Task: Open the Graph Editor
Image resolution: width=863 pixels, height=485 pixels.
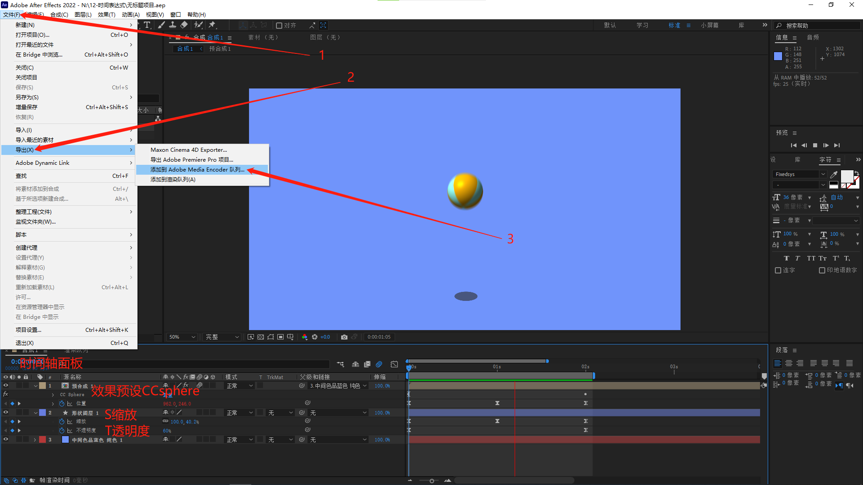Action: [394, 364]
